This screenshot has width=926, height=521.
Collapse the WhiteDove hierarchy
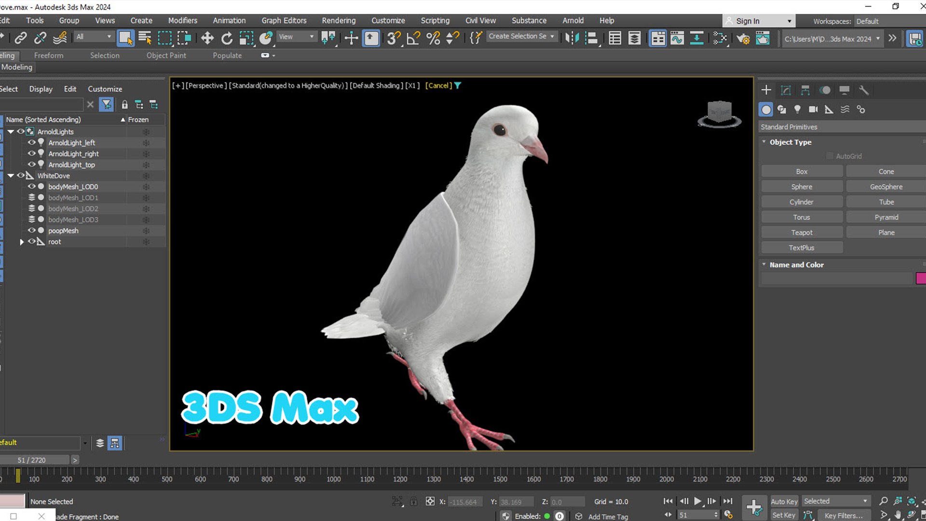point(11,176)
